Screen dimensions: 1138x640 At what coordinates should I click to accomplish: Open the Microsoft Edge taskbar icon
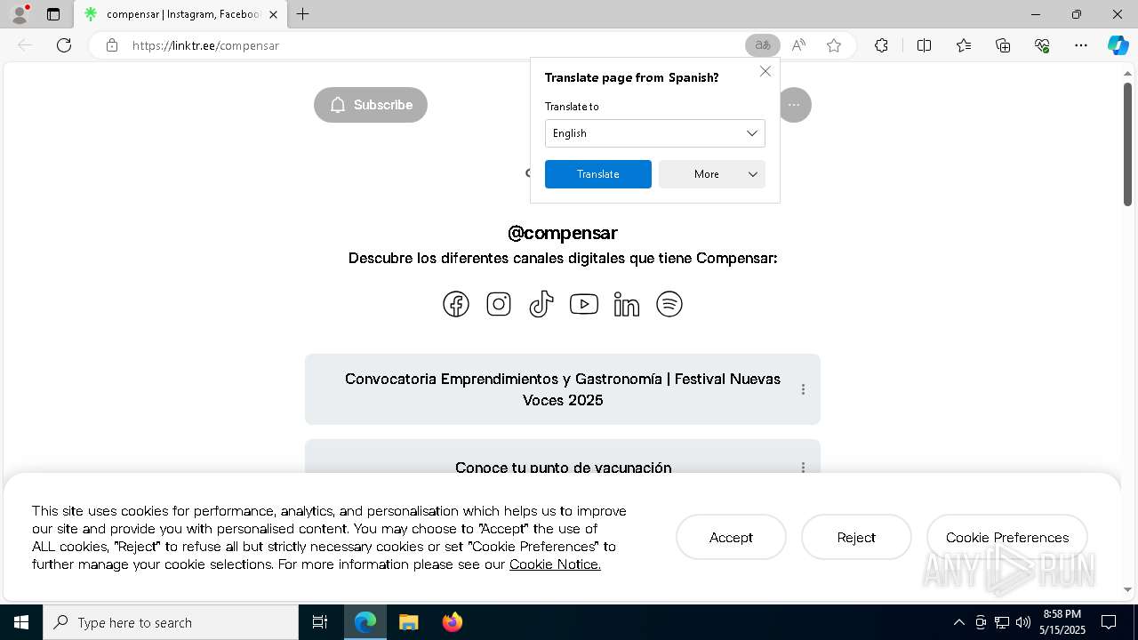tap(365, 622)
